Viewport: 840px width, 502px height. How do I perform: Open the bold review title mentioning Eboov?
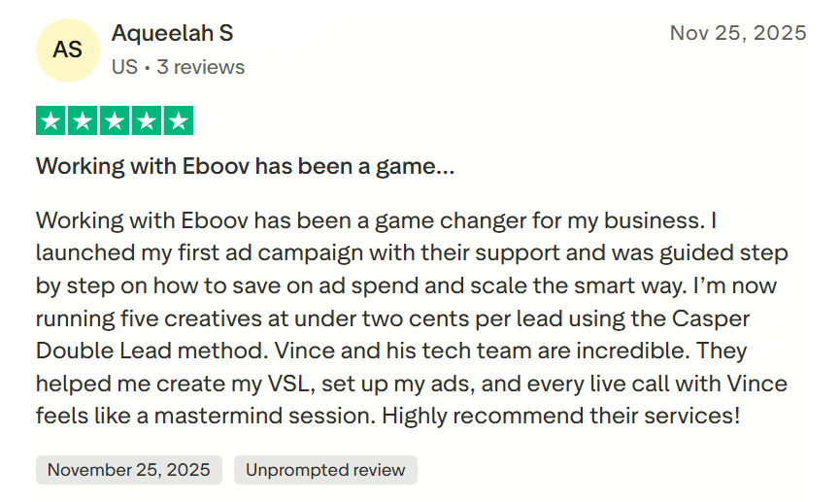pos(245,166)
